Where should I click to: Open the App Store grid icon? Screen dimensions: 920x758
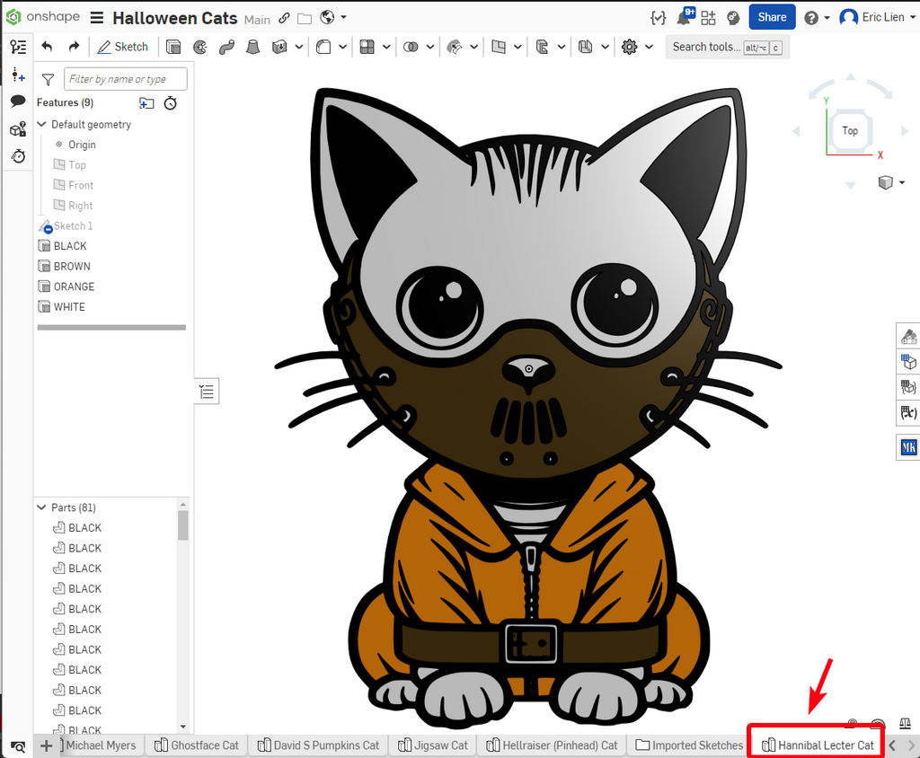[x=708, y=18]
